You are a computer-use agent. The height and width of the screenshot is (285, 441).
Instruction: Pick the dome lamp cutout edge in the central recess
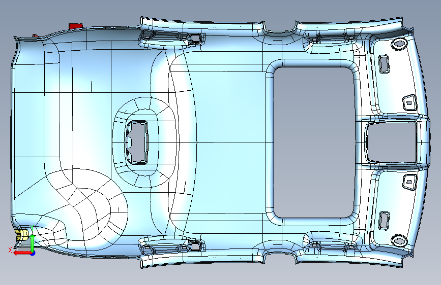(x=137, y=142)
